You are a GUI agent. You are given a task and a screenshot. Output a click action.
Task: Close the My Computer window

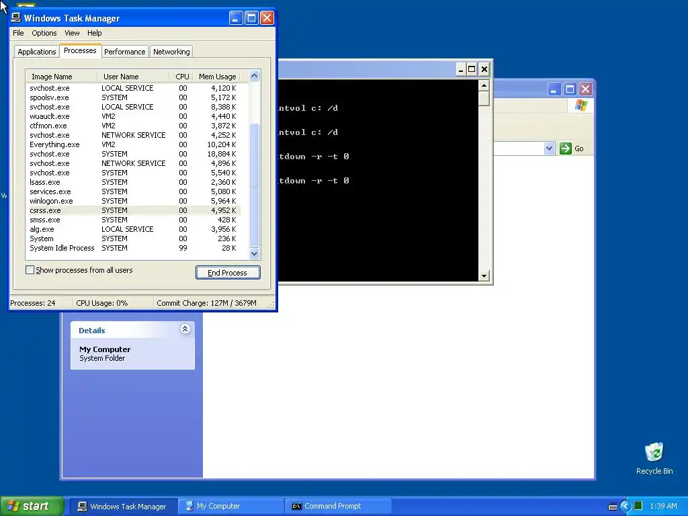point(585,89)
